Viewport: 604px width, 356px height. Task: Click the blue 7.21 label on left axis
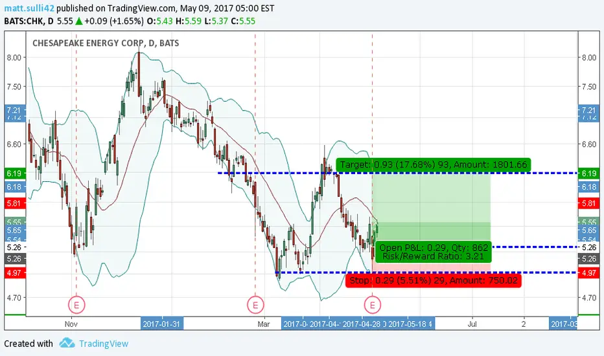click(x=15, y=110)
